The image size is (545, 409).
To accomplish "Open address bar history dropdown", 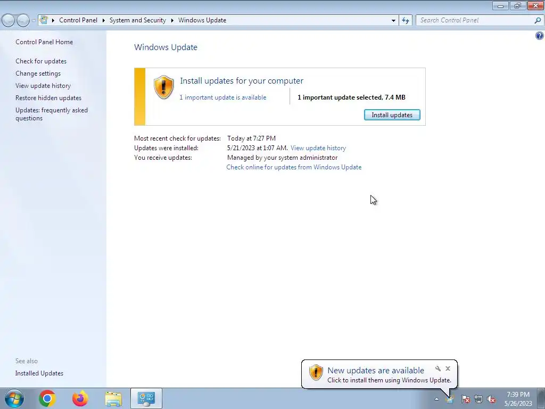I will tap(393, 21).
